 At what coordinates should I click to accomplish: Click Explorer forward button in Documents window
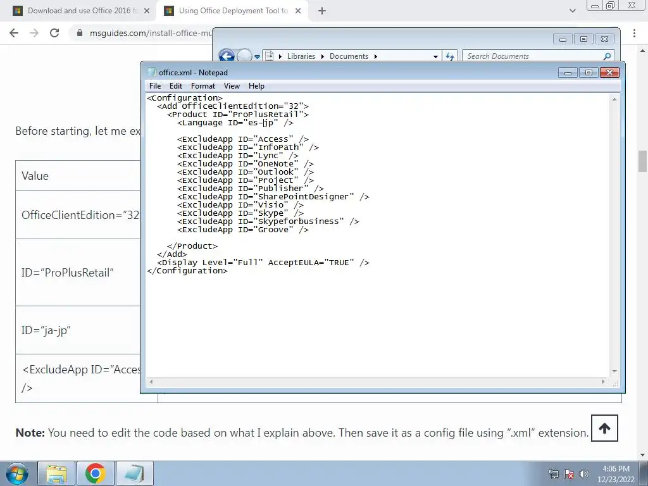[244, 56]
